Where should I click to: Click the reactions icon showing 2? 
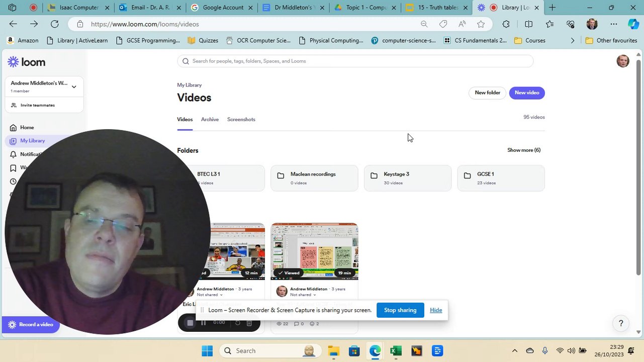pyautogui.click(x=312, y=324)
